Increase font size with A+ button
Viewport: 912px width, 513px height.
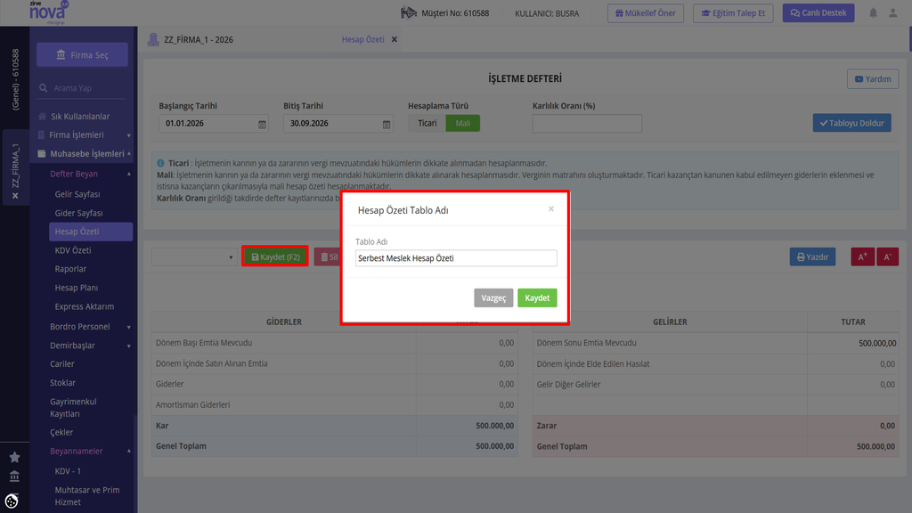[x=862, y=256]
